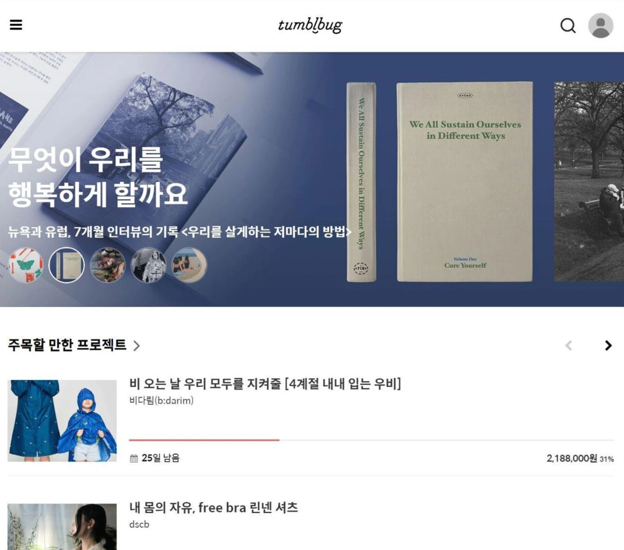Select the beach scene banner thumbnail

pos(189,265)
